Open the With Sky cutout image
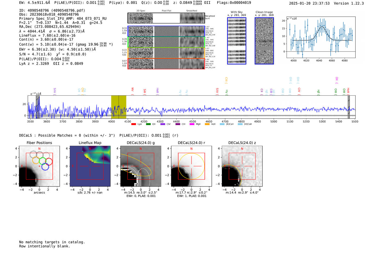Screen dimensions: 383x261 [x=237, y=41]
